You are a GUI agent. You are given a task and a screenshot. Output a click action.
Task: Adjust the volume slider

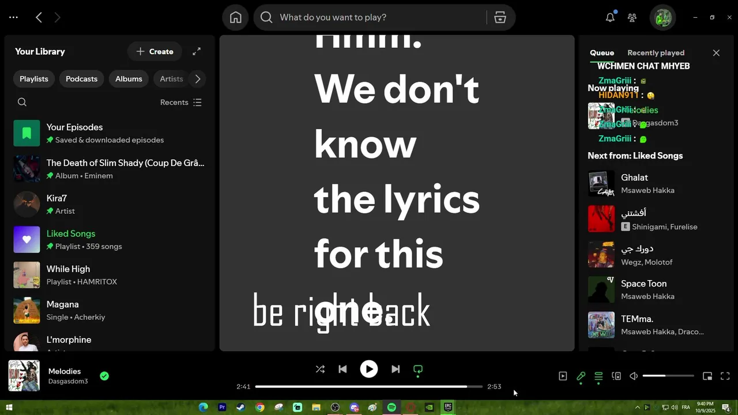[x=668, y=376]
